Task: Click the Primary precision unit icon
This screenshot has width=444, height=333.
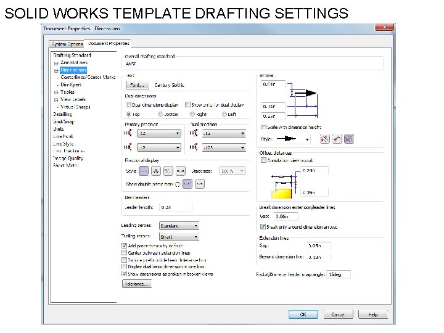Action: [128, 133]
